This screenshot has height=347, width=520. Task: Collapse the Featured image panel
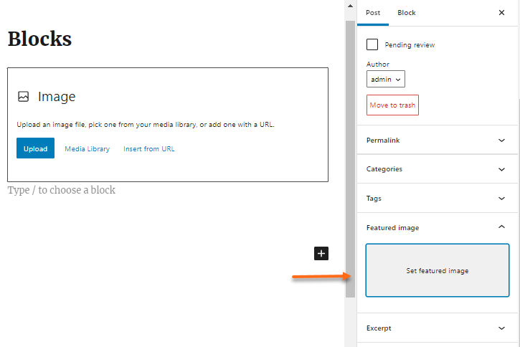501,227
